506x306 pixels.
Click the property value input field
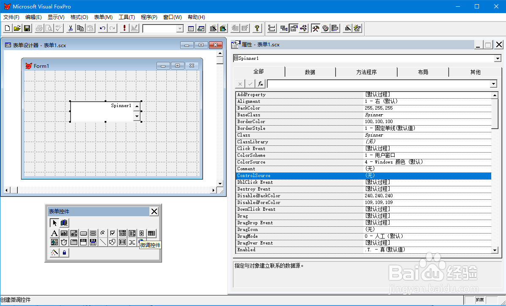[379, 84]
